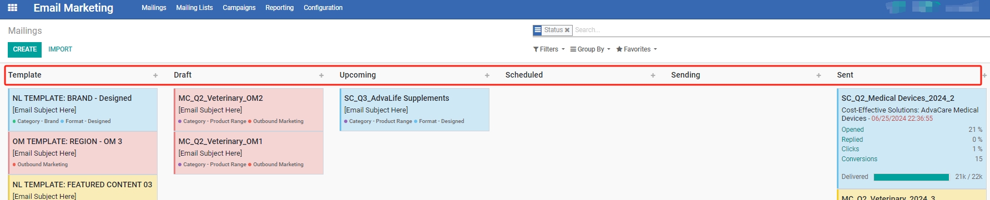This screenshot has width=990, height=200.
Task: Click the IMPORT link
Action: pos(60,49)
